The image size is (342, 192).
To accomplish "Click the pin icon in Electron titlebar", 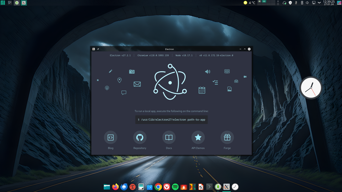I will tap(98, 49).
